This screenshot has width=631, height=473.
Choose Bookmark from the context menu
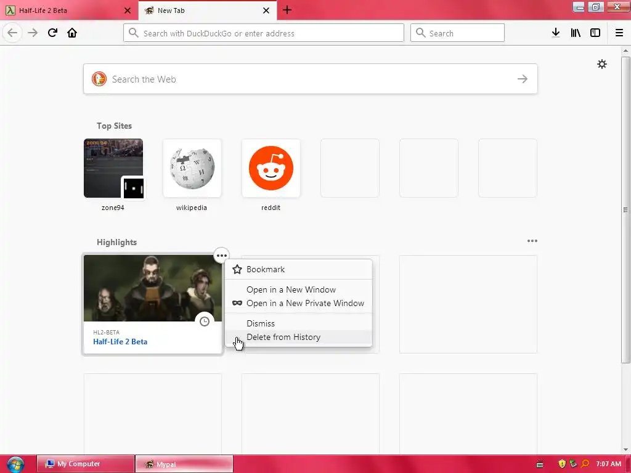298,269
